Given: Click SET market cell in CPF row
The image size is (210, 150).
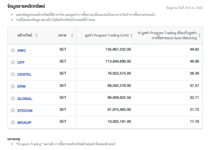Looking at the screenshot, I should pyautogui.click(x=63, y=61).
